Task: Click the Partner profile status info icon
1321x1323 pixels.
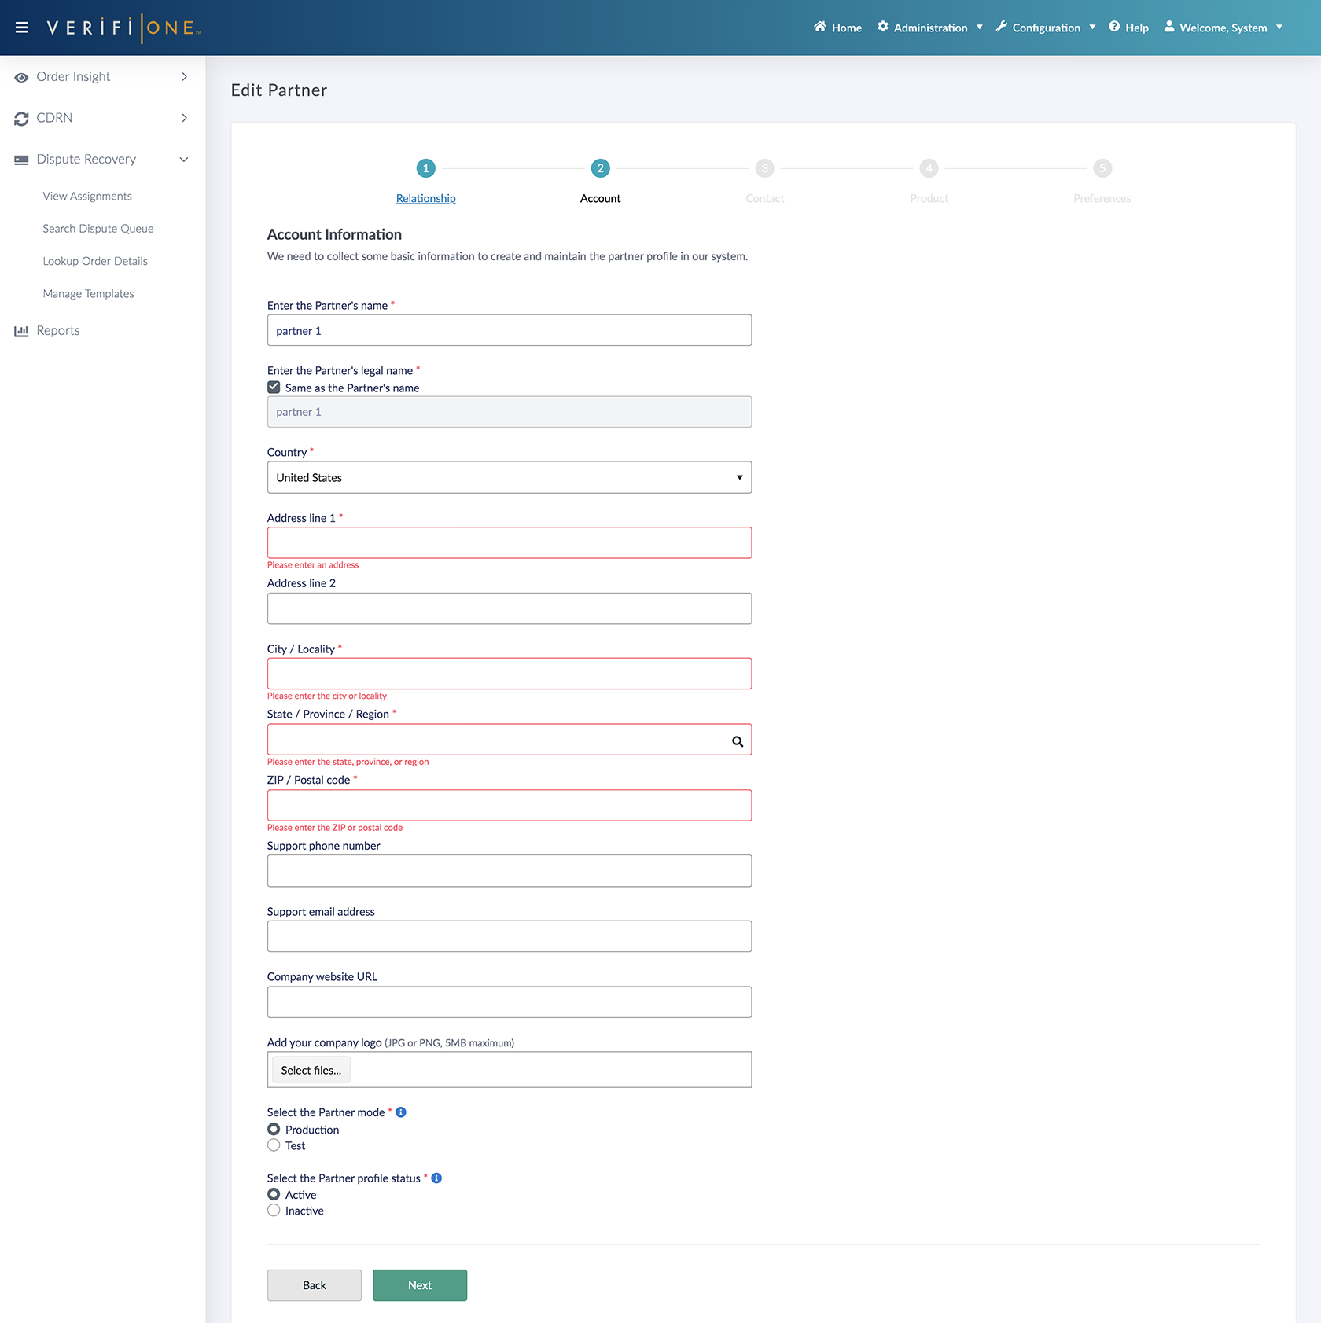Action: pyautogui.click(x=436, y=1178)
